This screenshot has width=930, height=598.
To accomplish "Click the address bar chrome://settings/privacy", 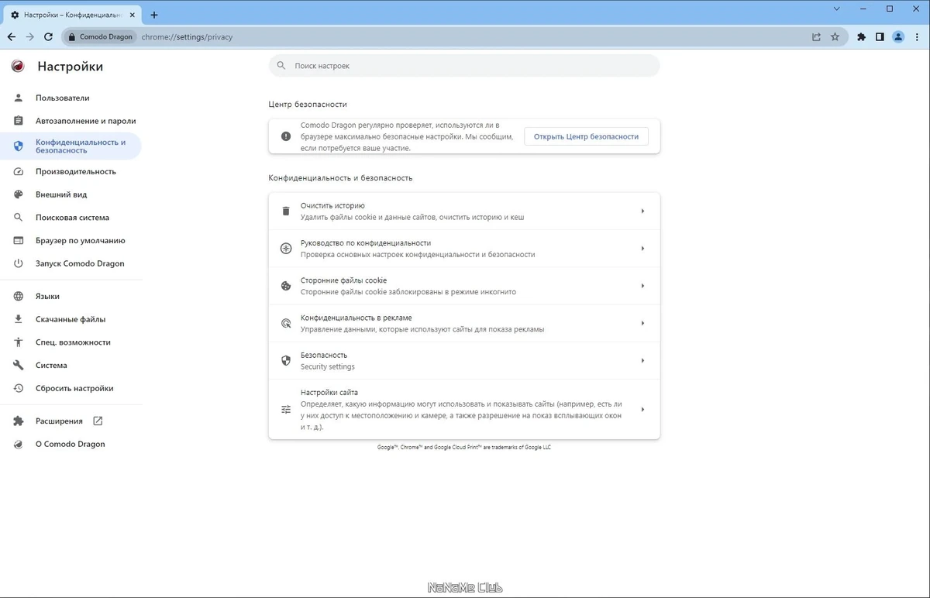I will (186, 36).
